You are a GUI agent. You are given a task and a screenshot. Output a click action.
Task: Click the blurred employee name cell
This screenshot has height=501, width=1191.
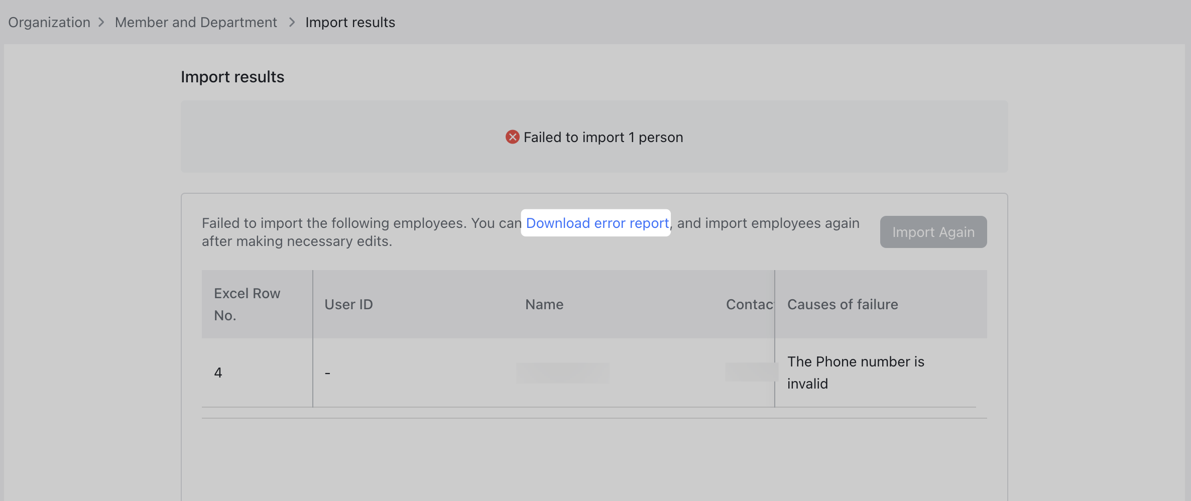tap(562, 372)
